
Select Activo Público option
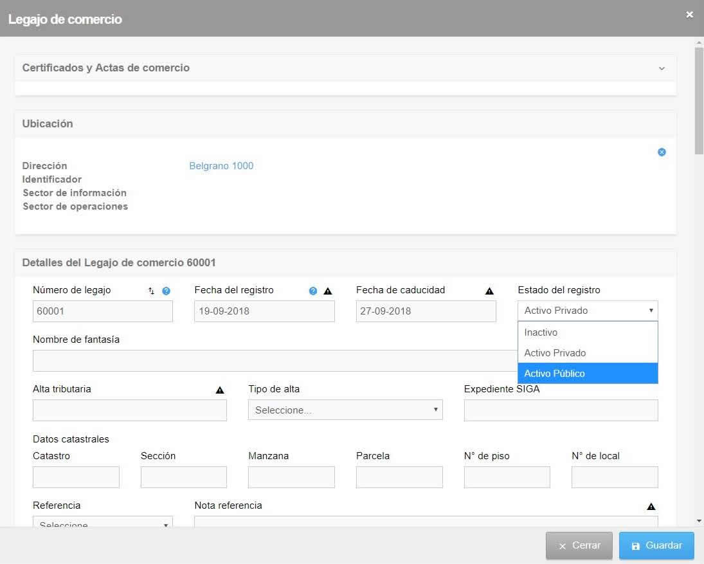[588, 373]
